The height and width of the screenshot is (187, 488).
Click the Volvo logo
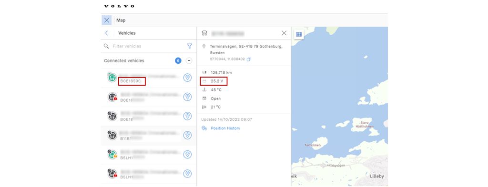point(119,6)
